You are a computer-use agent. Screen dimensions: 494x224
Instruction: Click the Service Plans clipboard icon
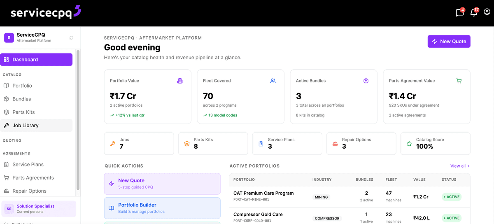[261, 144]
